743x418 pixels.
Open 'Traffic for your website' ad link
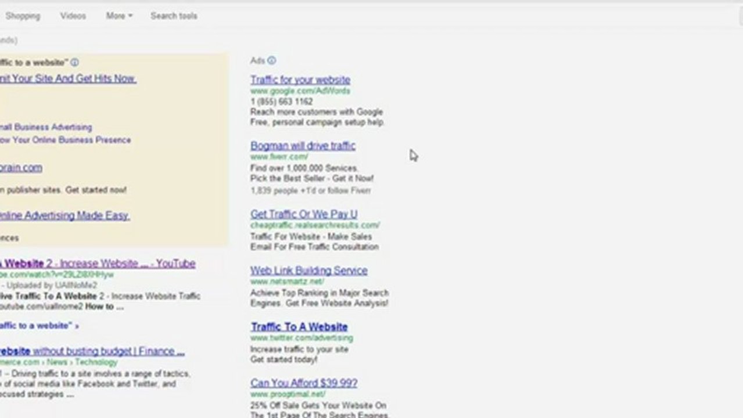pyautogui.click(x=300, y=80)
